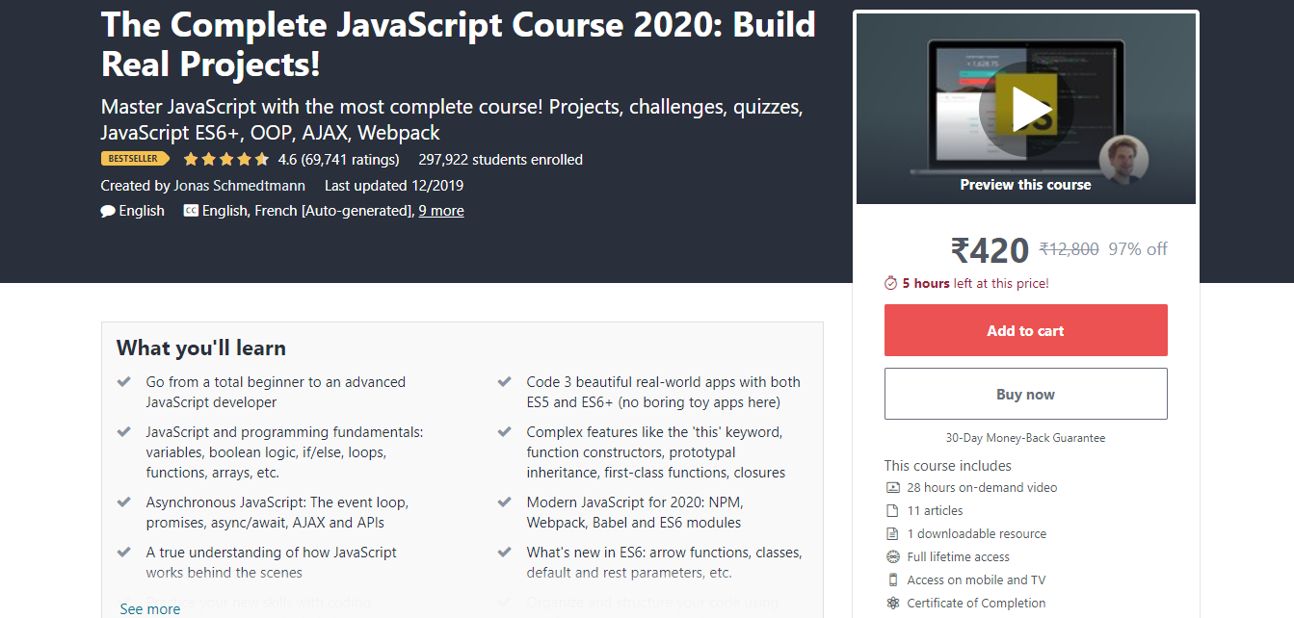
Task: Click checkmark beside 'Go from a total beginner'
Action: [124, 382]
